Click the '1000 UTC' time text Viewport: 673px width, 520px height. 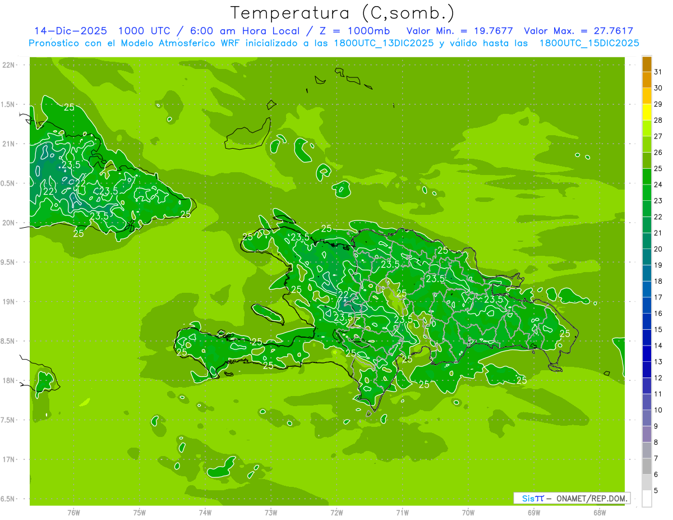[x=145, y=31]
